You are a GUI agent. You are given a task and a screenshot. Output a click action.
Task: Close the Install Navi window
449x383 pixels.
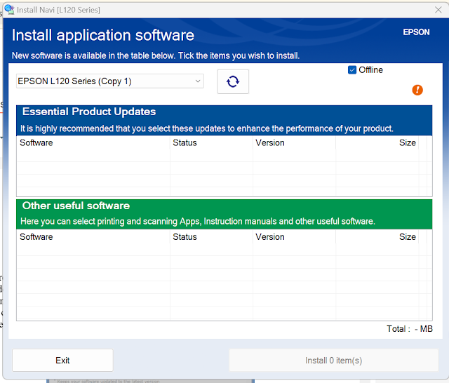(438, 10)
